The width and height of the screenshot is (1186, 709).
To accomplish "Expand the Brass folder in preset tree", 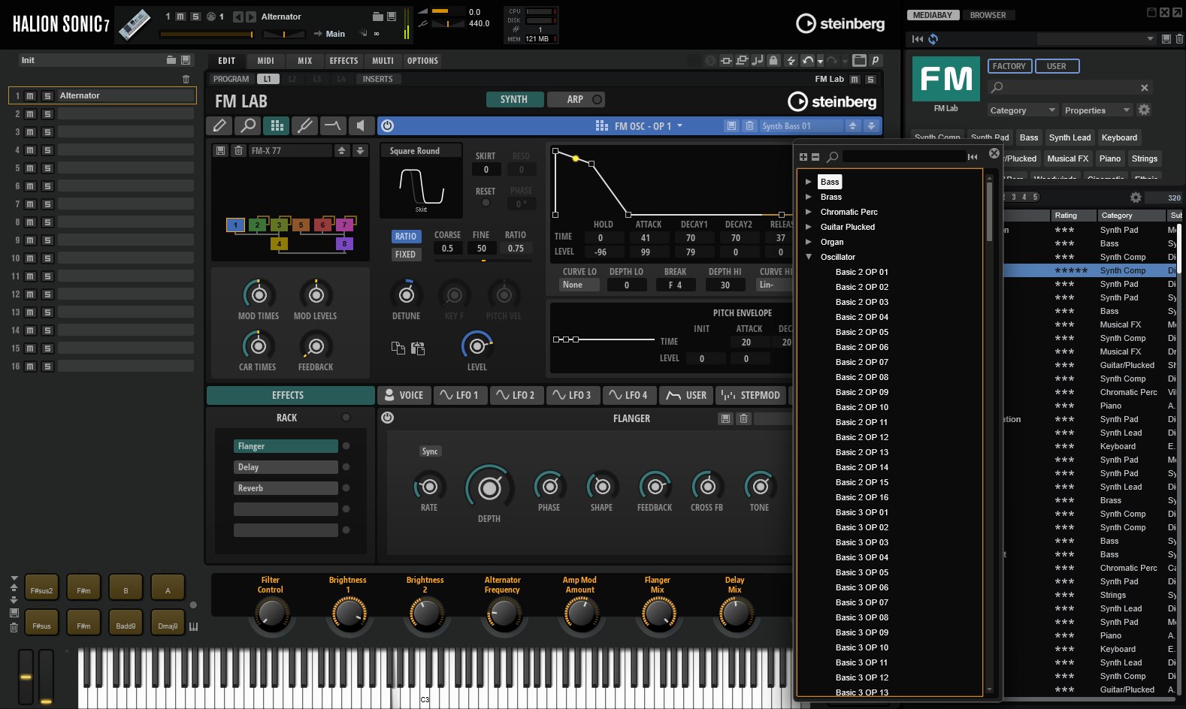I will point(809,197).
